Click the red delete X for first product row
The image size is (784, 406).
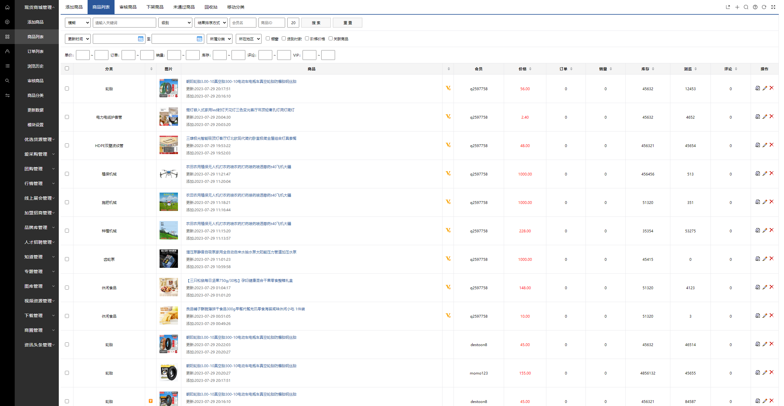tap(771, 88)
